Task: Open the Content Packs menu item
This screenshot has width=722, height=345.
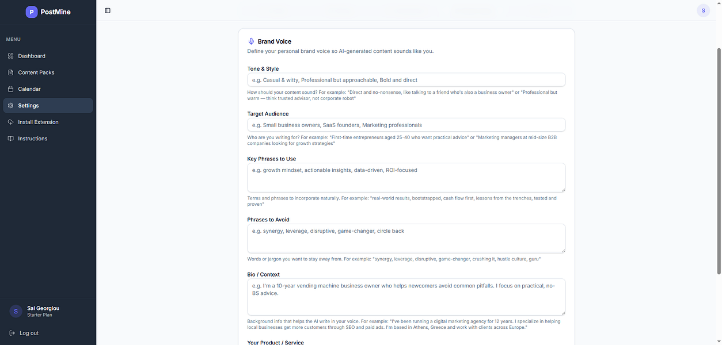Action: click(48, 72)
